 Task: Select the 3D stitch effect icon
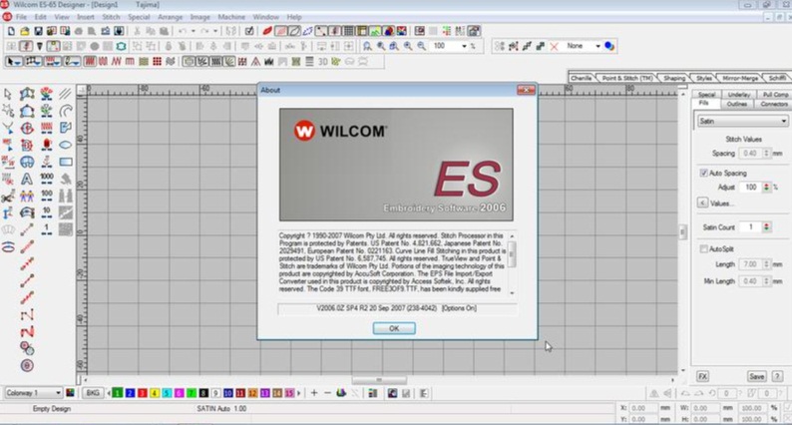[x=323, y=62]
